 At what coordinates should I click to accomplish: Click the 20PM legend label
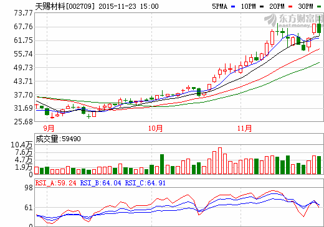277,6
